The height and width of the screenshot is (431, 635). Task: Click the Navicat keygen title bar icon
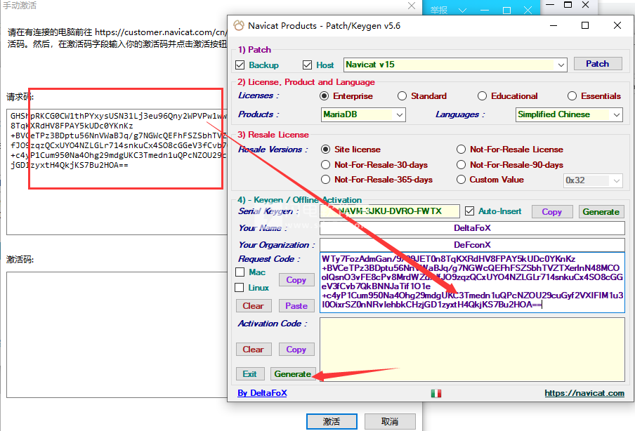pyautogui.click(x=239, y=25)
